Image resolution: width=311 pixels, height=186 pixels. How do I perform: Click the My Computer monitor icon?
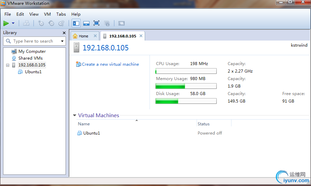[x=14, y=52]
